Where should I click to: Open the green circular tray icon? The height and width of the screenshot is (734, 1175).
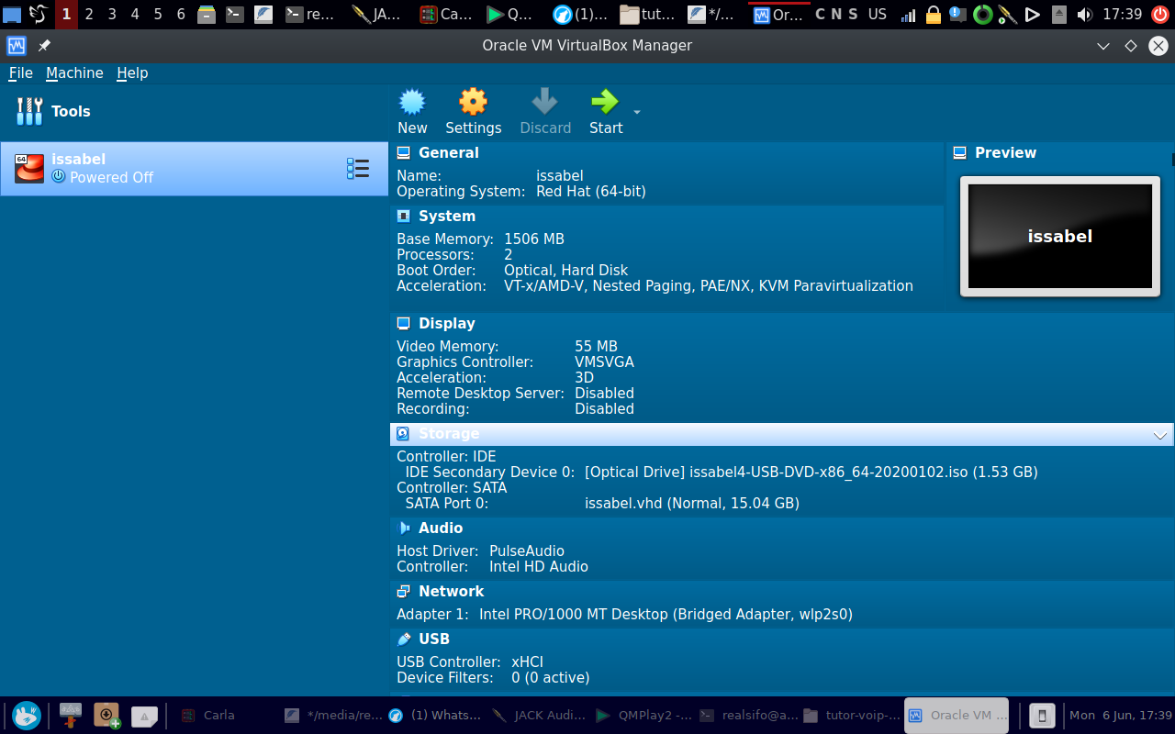point(983,15)
